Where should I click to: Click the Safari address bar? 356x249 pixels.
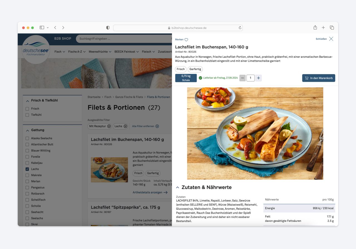coord(178,28)
